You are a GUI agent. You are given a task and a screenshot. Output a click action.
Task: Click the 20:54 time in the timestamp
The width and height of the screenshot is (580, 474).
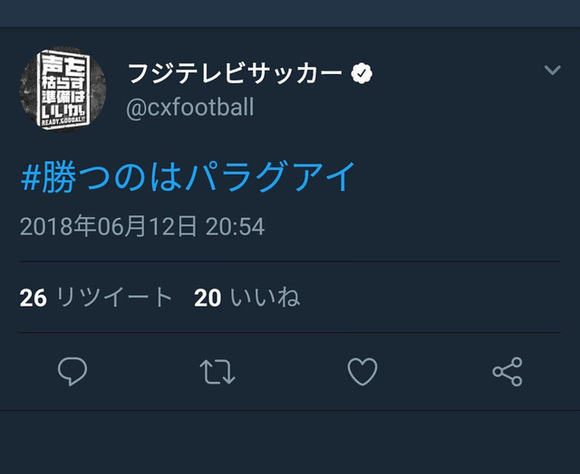coord(235,226)
